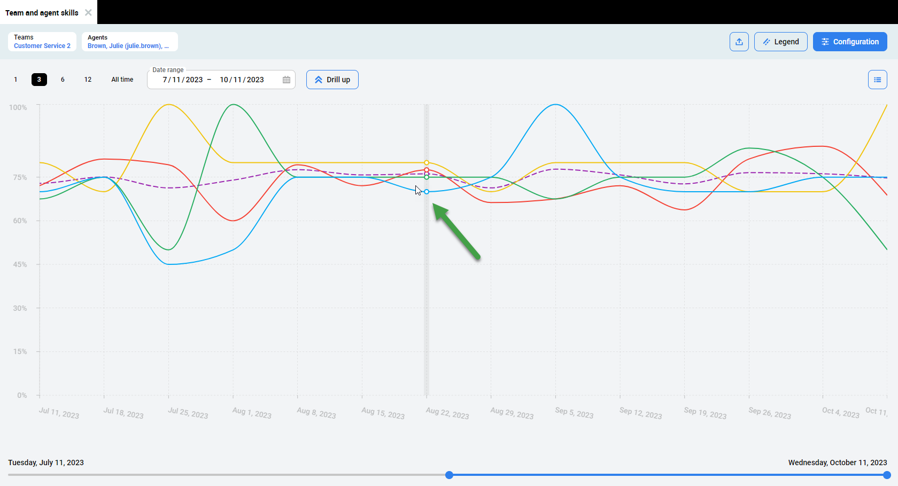Viewport: 898px width, 486px height.
Task: Select the 1 month range option
Action: tap(16, 80)
